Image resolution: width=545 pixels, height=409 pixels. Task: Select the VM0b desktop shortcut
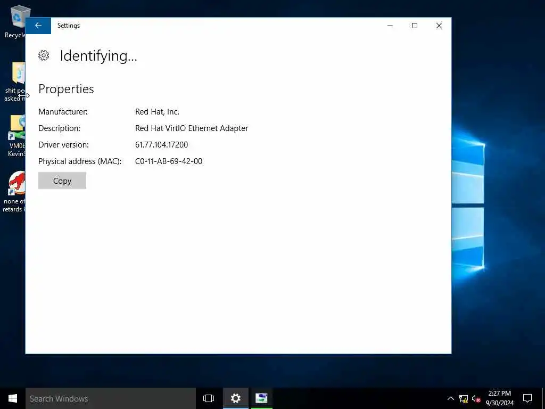click(16, 136)
